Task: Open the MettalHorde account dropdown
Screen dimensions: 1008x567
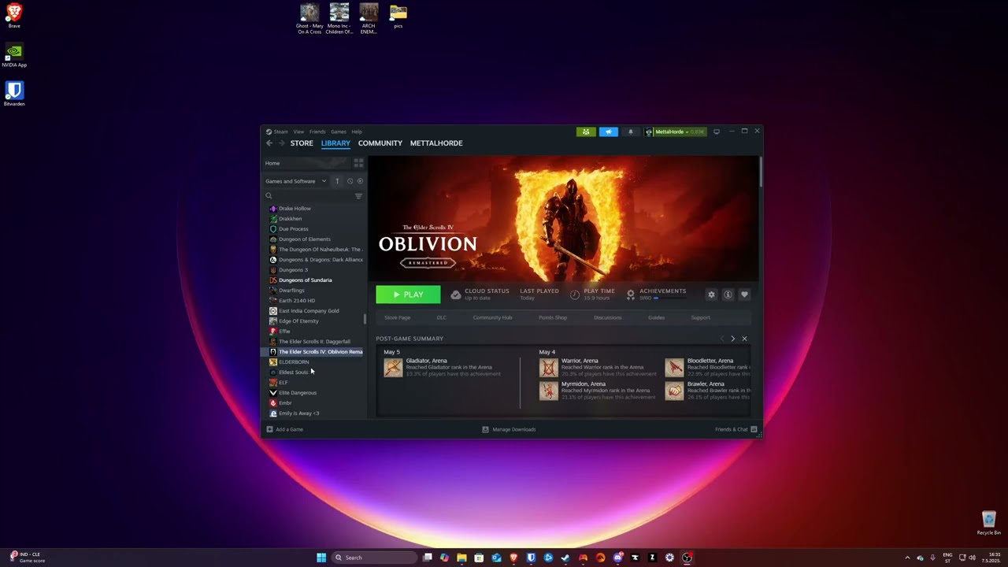Action: coord(675,132)
